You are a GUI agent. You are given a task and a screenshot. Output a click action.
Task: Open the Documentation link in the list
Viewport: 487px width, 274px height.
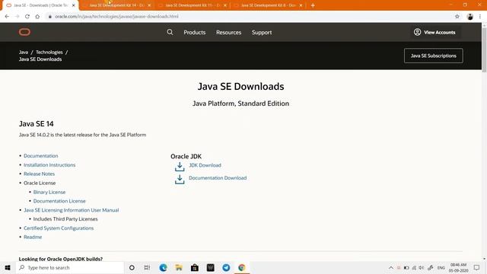40,155
